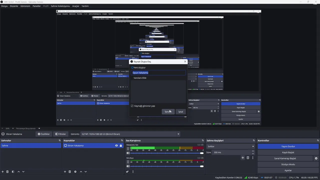Zoom in preview with plus icon
This screenshot has width=320, height=180.
click(x=13, y=128)
